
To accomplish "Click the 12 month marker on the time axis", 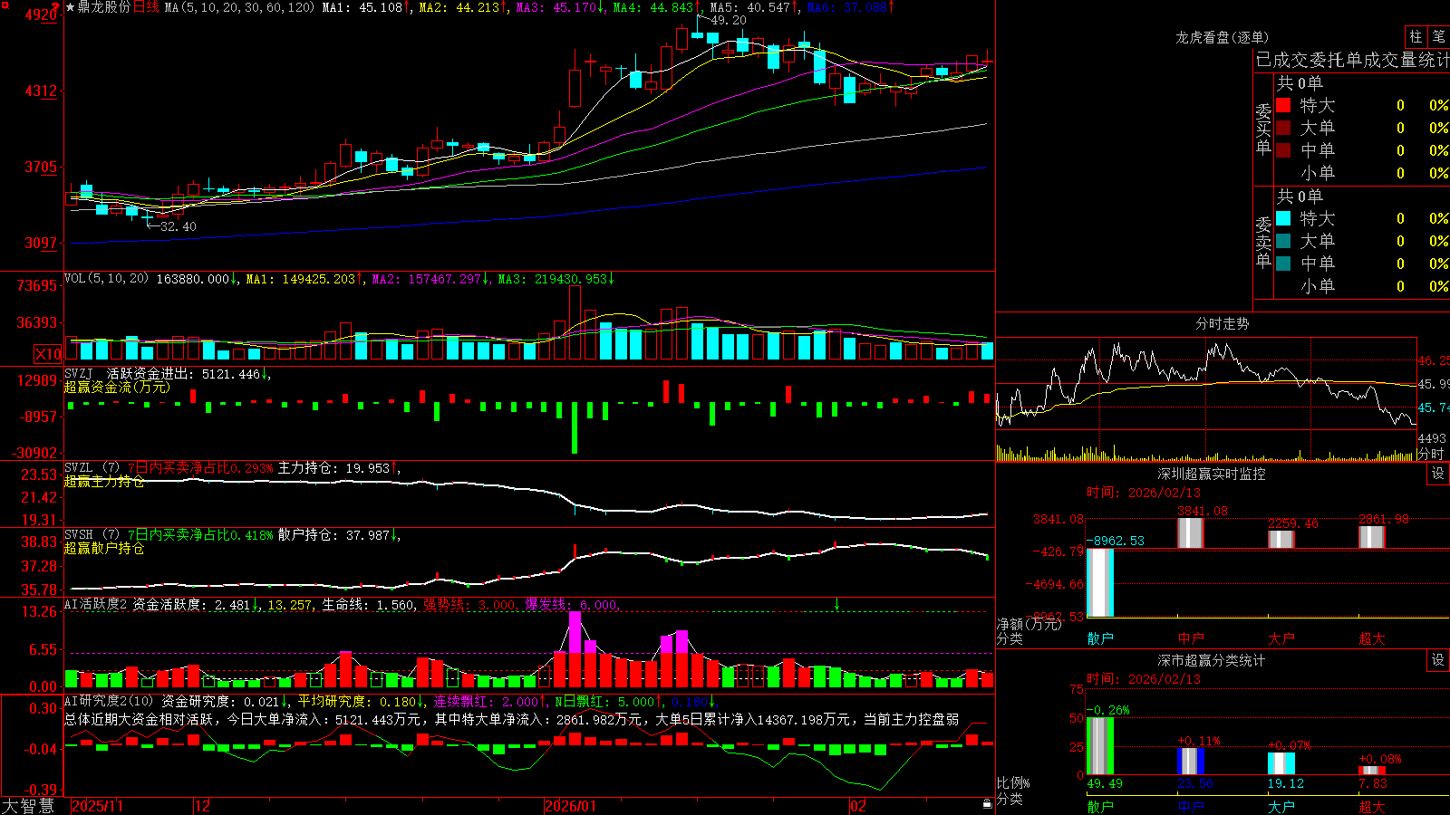I will 203,806.
